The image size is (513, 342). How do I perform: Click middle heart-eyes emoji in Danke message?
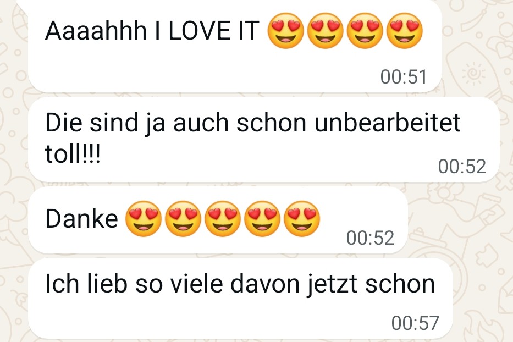[223, 219]
